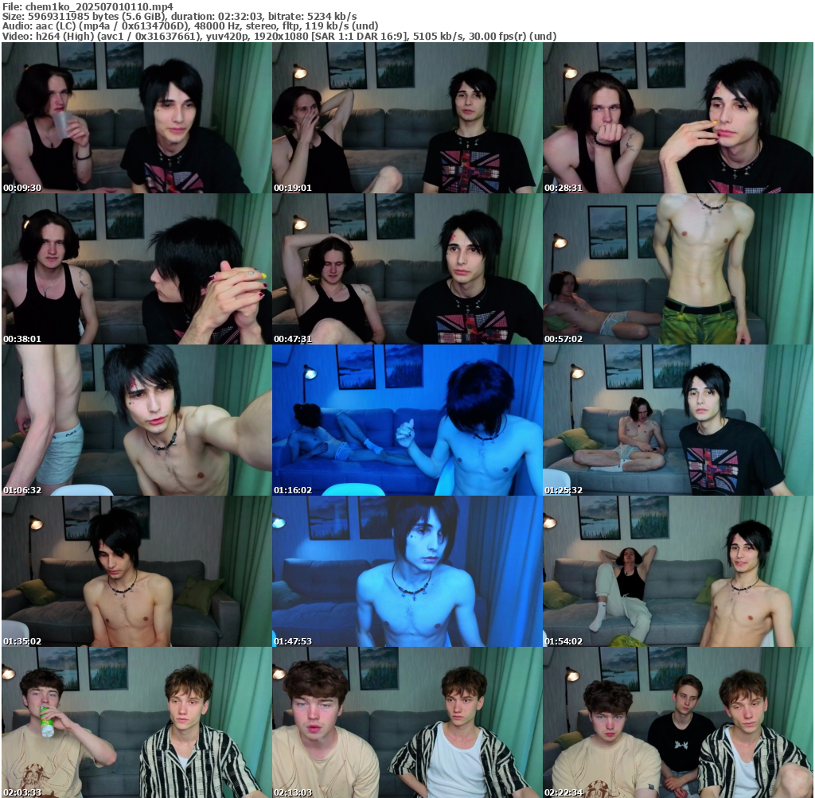Click the thumbnail at 02:03:33

[x=137, y=722]
